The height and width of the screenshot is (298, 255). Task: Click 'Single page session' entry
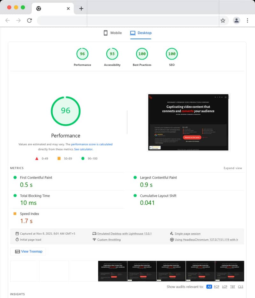point(187,234)
